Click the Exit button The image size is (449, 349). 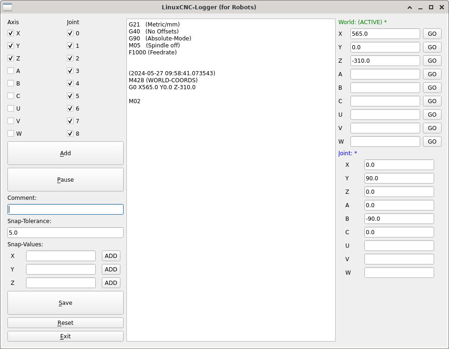tap(65, 336)
